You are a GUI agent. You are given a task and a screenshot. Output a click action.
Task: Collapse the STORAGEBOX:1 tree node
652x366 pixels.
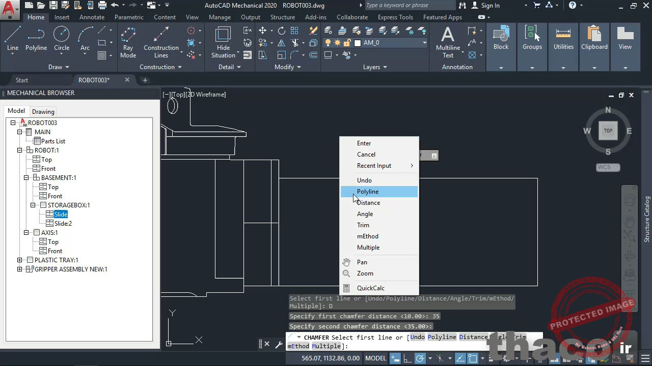pos(33,205)
